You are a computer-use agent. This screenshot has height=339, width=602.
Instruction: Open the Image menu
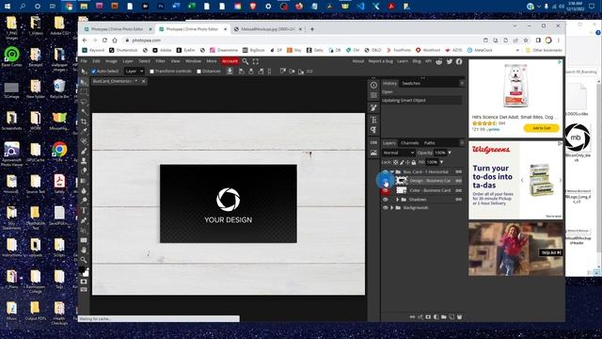click(111, 61)
